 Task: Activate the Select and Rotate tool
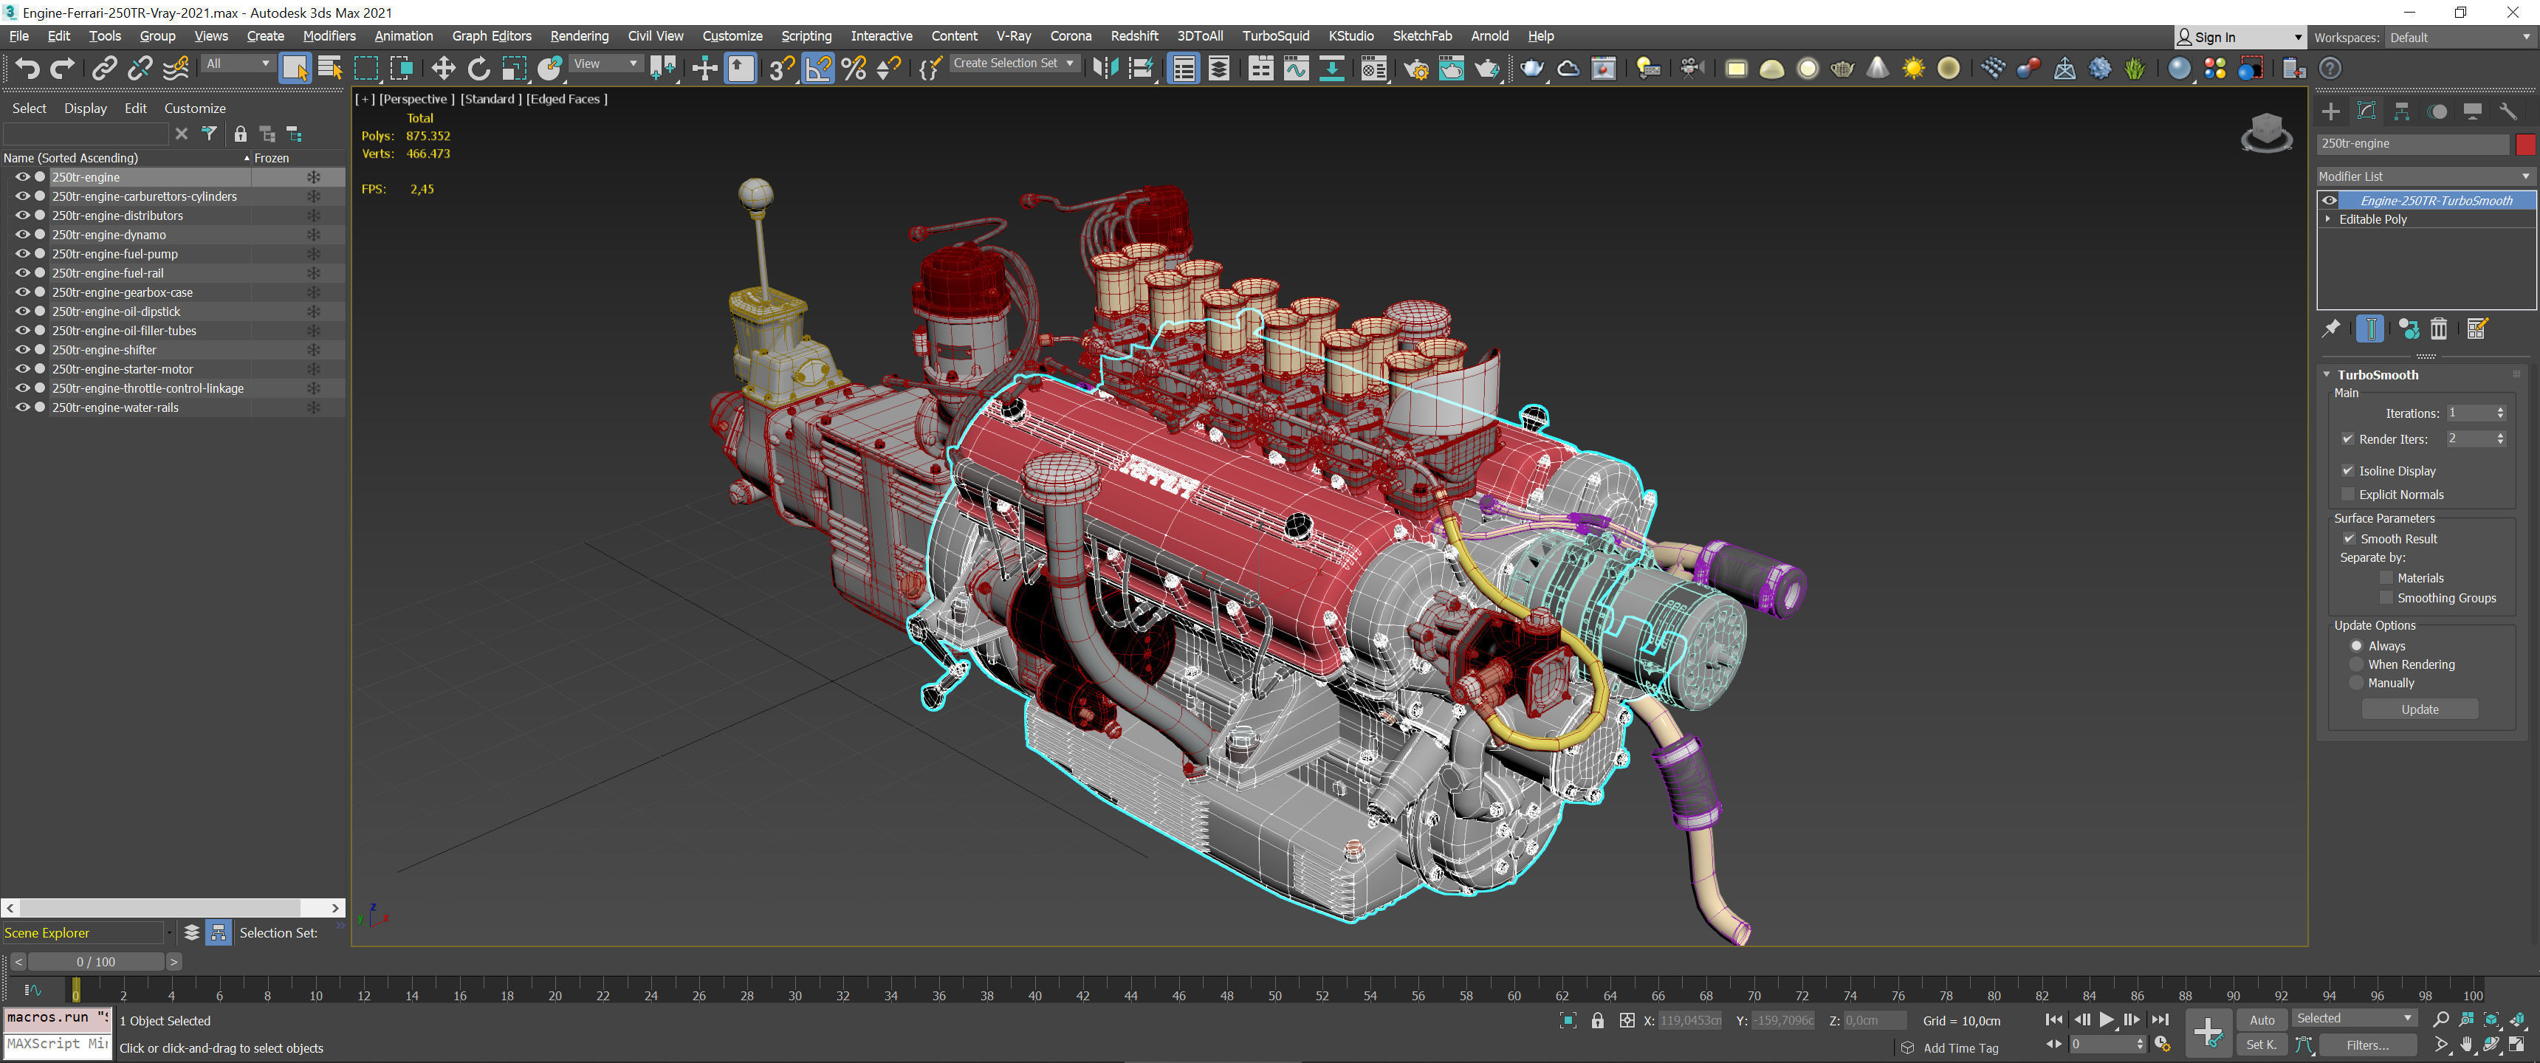point(478,68)
